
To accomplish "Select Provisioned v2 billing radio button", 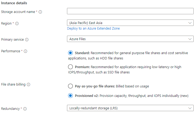I will [x=70, y=96].
